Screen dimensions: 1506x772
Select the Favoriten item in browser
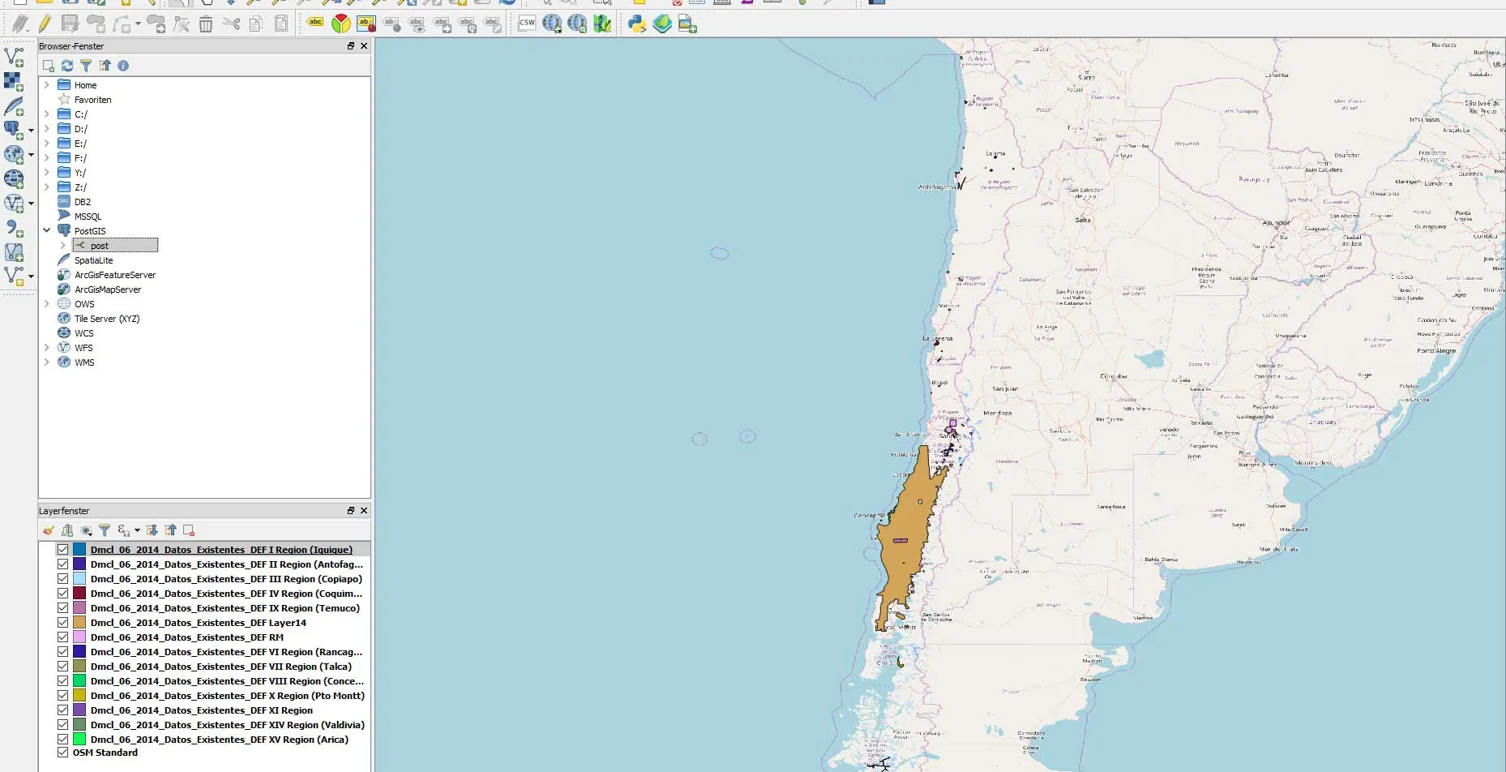(x=93, y=100)
